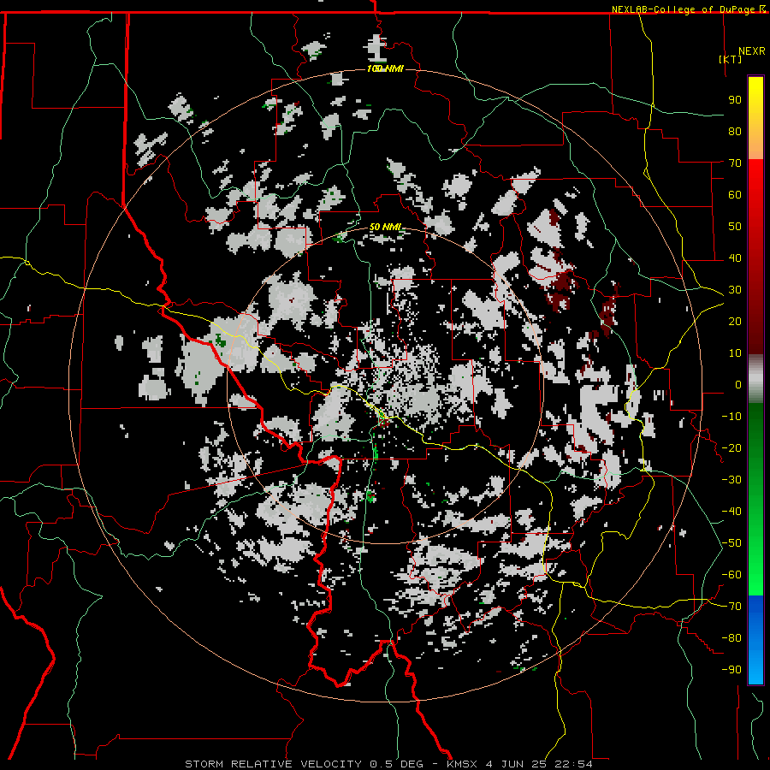Click the [KT] units label
Viewport: 770px width, 770px height.
(731, 59)
